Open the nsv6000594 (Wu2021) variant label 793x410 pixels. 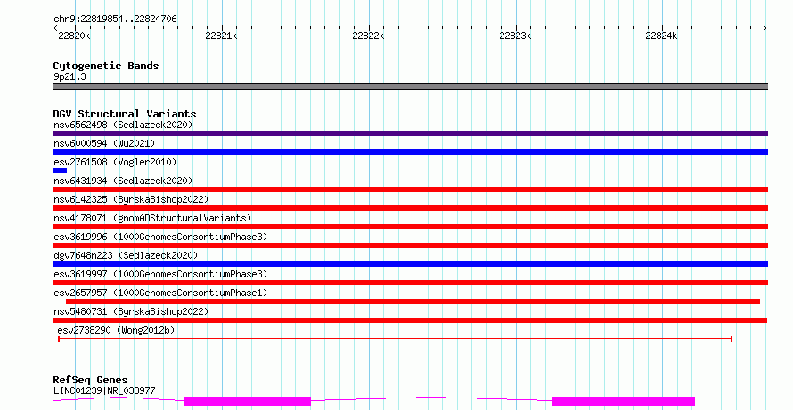(x=104, y=143)
